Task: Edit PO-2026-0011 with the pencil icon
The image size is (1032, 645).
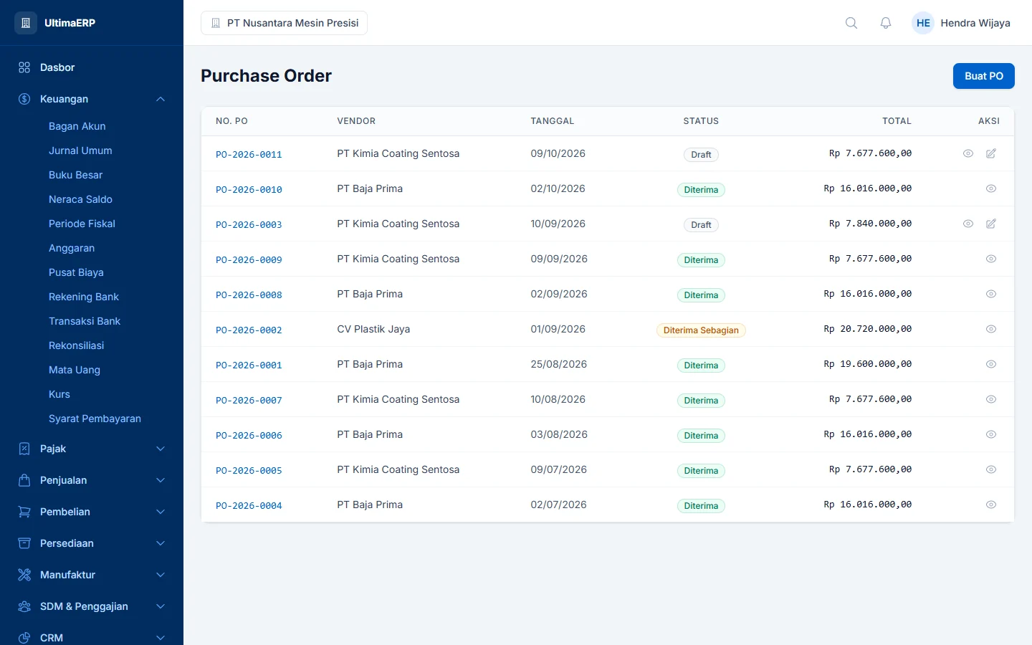Action: tap(991, 153)
